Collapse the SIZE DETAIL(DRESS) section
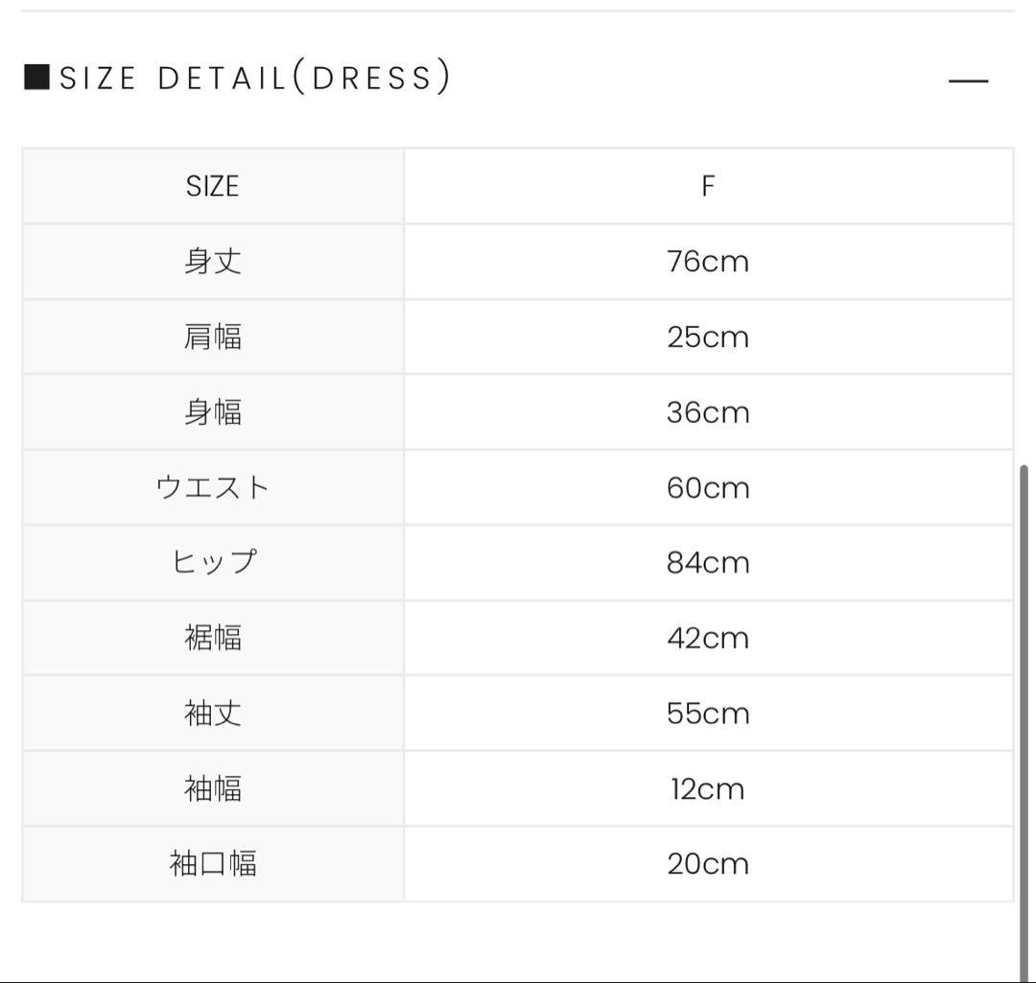This screenshot has height=983, width=1036. [968, 80]
